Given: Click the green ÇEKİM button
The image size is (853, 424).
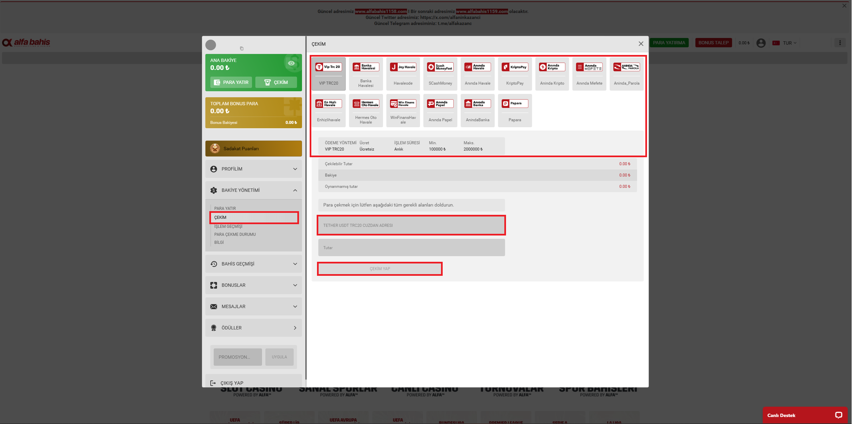Looking at the screenshot, I should click(276, 82).
